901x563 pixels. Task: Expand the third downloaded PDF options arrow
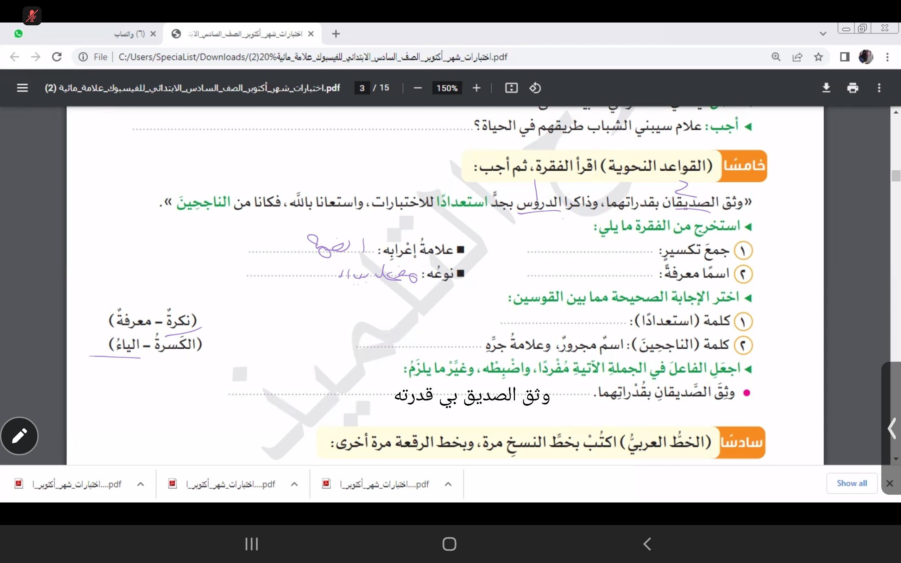click(448, 484)
